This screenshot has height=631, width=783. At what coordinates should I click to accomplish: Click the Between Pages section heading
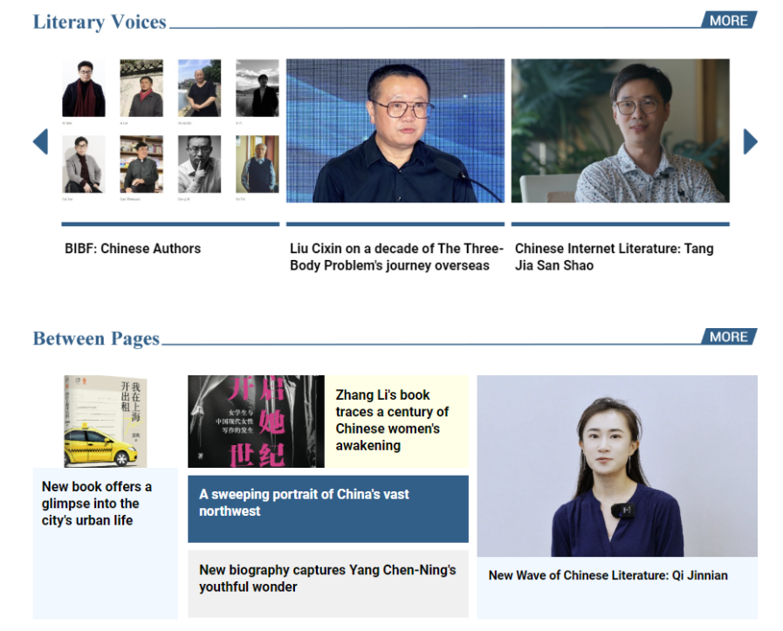(96, 339)
